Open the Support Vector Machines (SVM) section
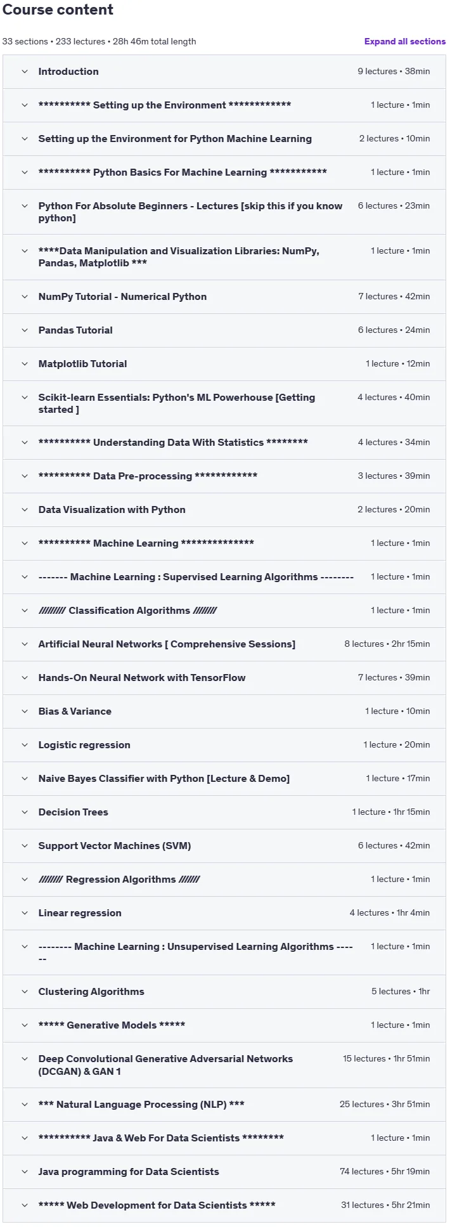 [224, 846]
